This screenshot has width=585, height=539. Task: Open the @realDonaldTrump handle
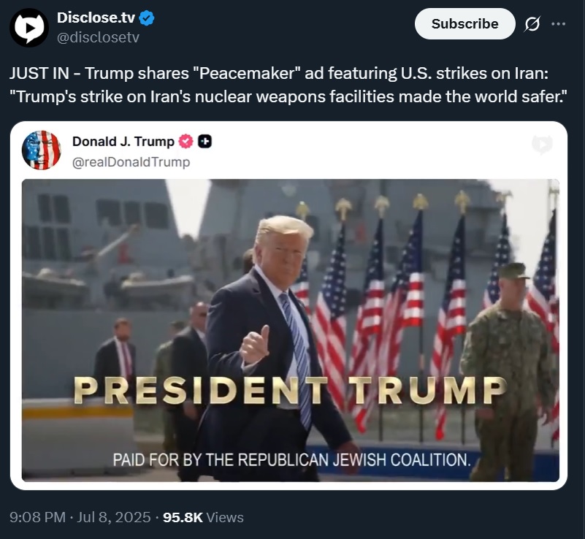[131, 162]
